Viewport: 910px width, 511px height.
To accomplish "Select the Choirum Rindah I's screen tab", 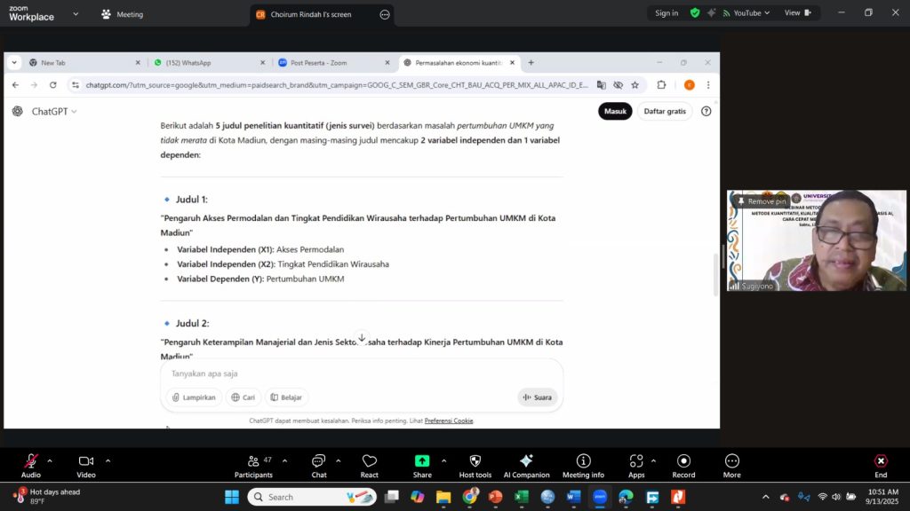I will coord(311,14).
